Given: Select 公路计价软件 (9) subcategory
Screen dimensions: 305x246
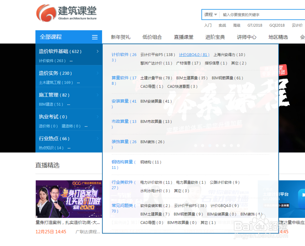Looking at the screenshot, I should (225, 182).
